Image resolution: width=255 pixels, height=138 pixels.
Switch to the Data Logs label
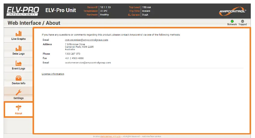pos(19,54)
